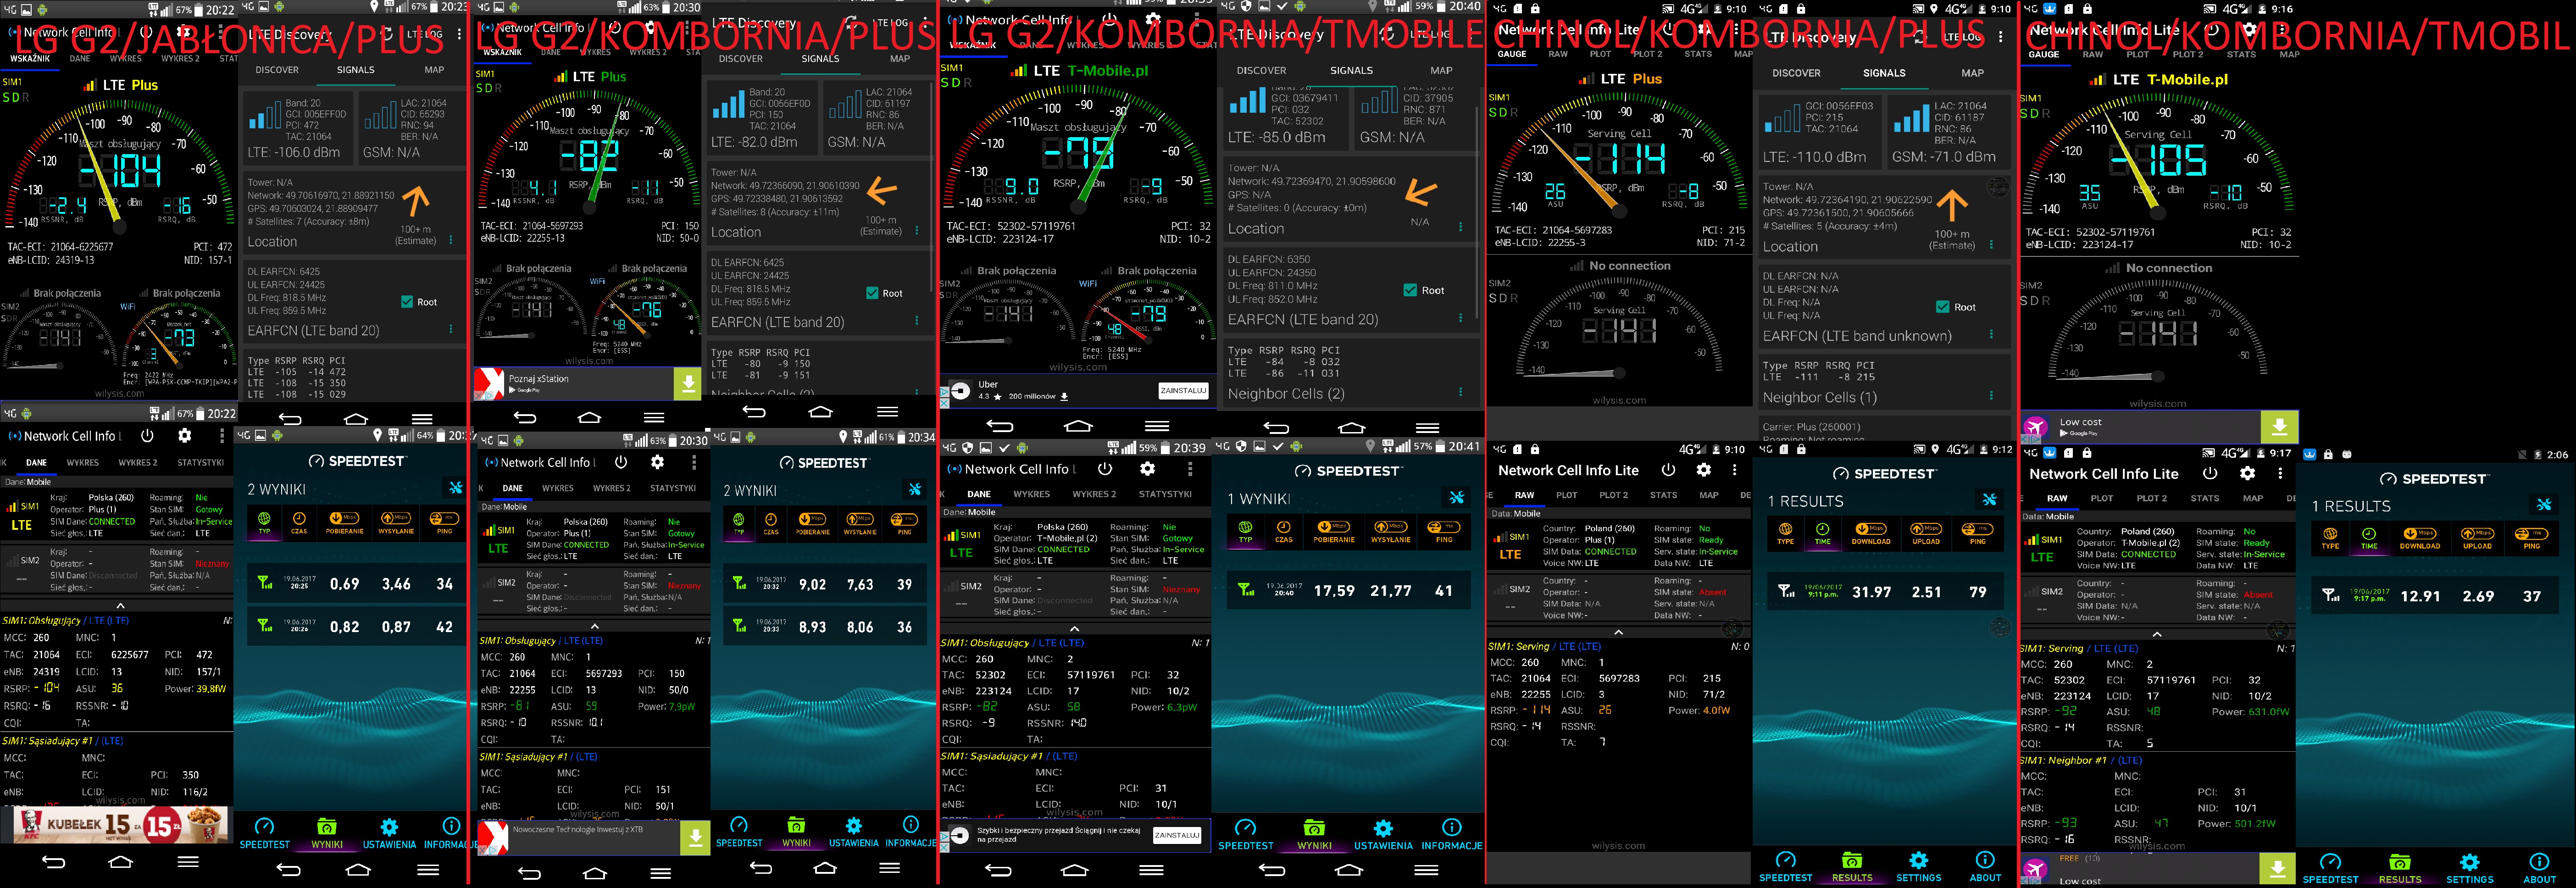Switch to WYKRES tab on 20:22 screen

[83, 463]
